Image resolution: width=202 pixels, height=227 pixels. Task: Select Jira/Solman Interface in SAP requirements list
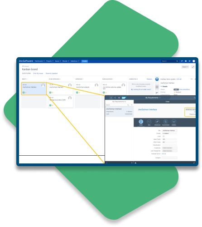(119, 111)
